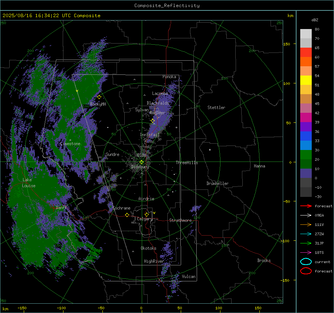
Task: Click the asterisk marker east of Innisfail
Action: coord(176,128)
